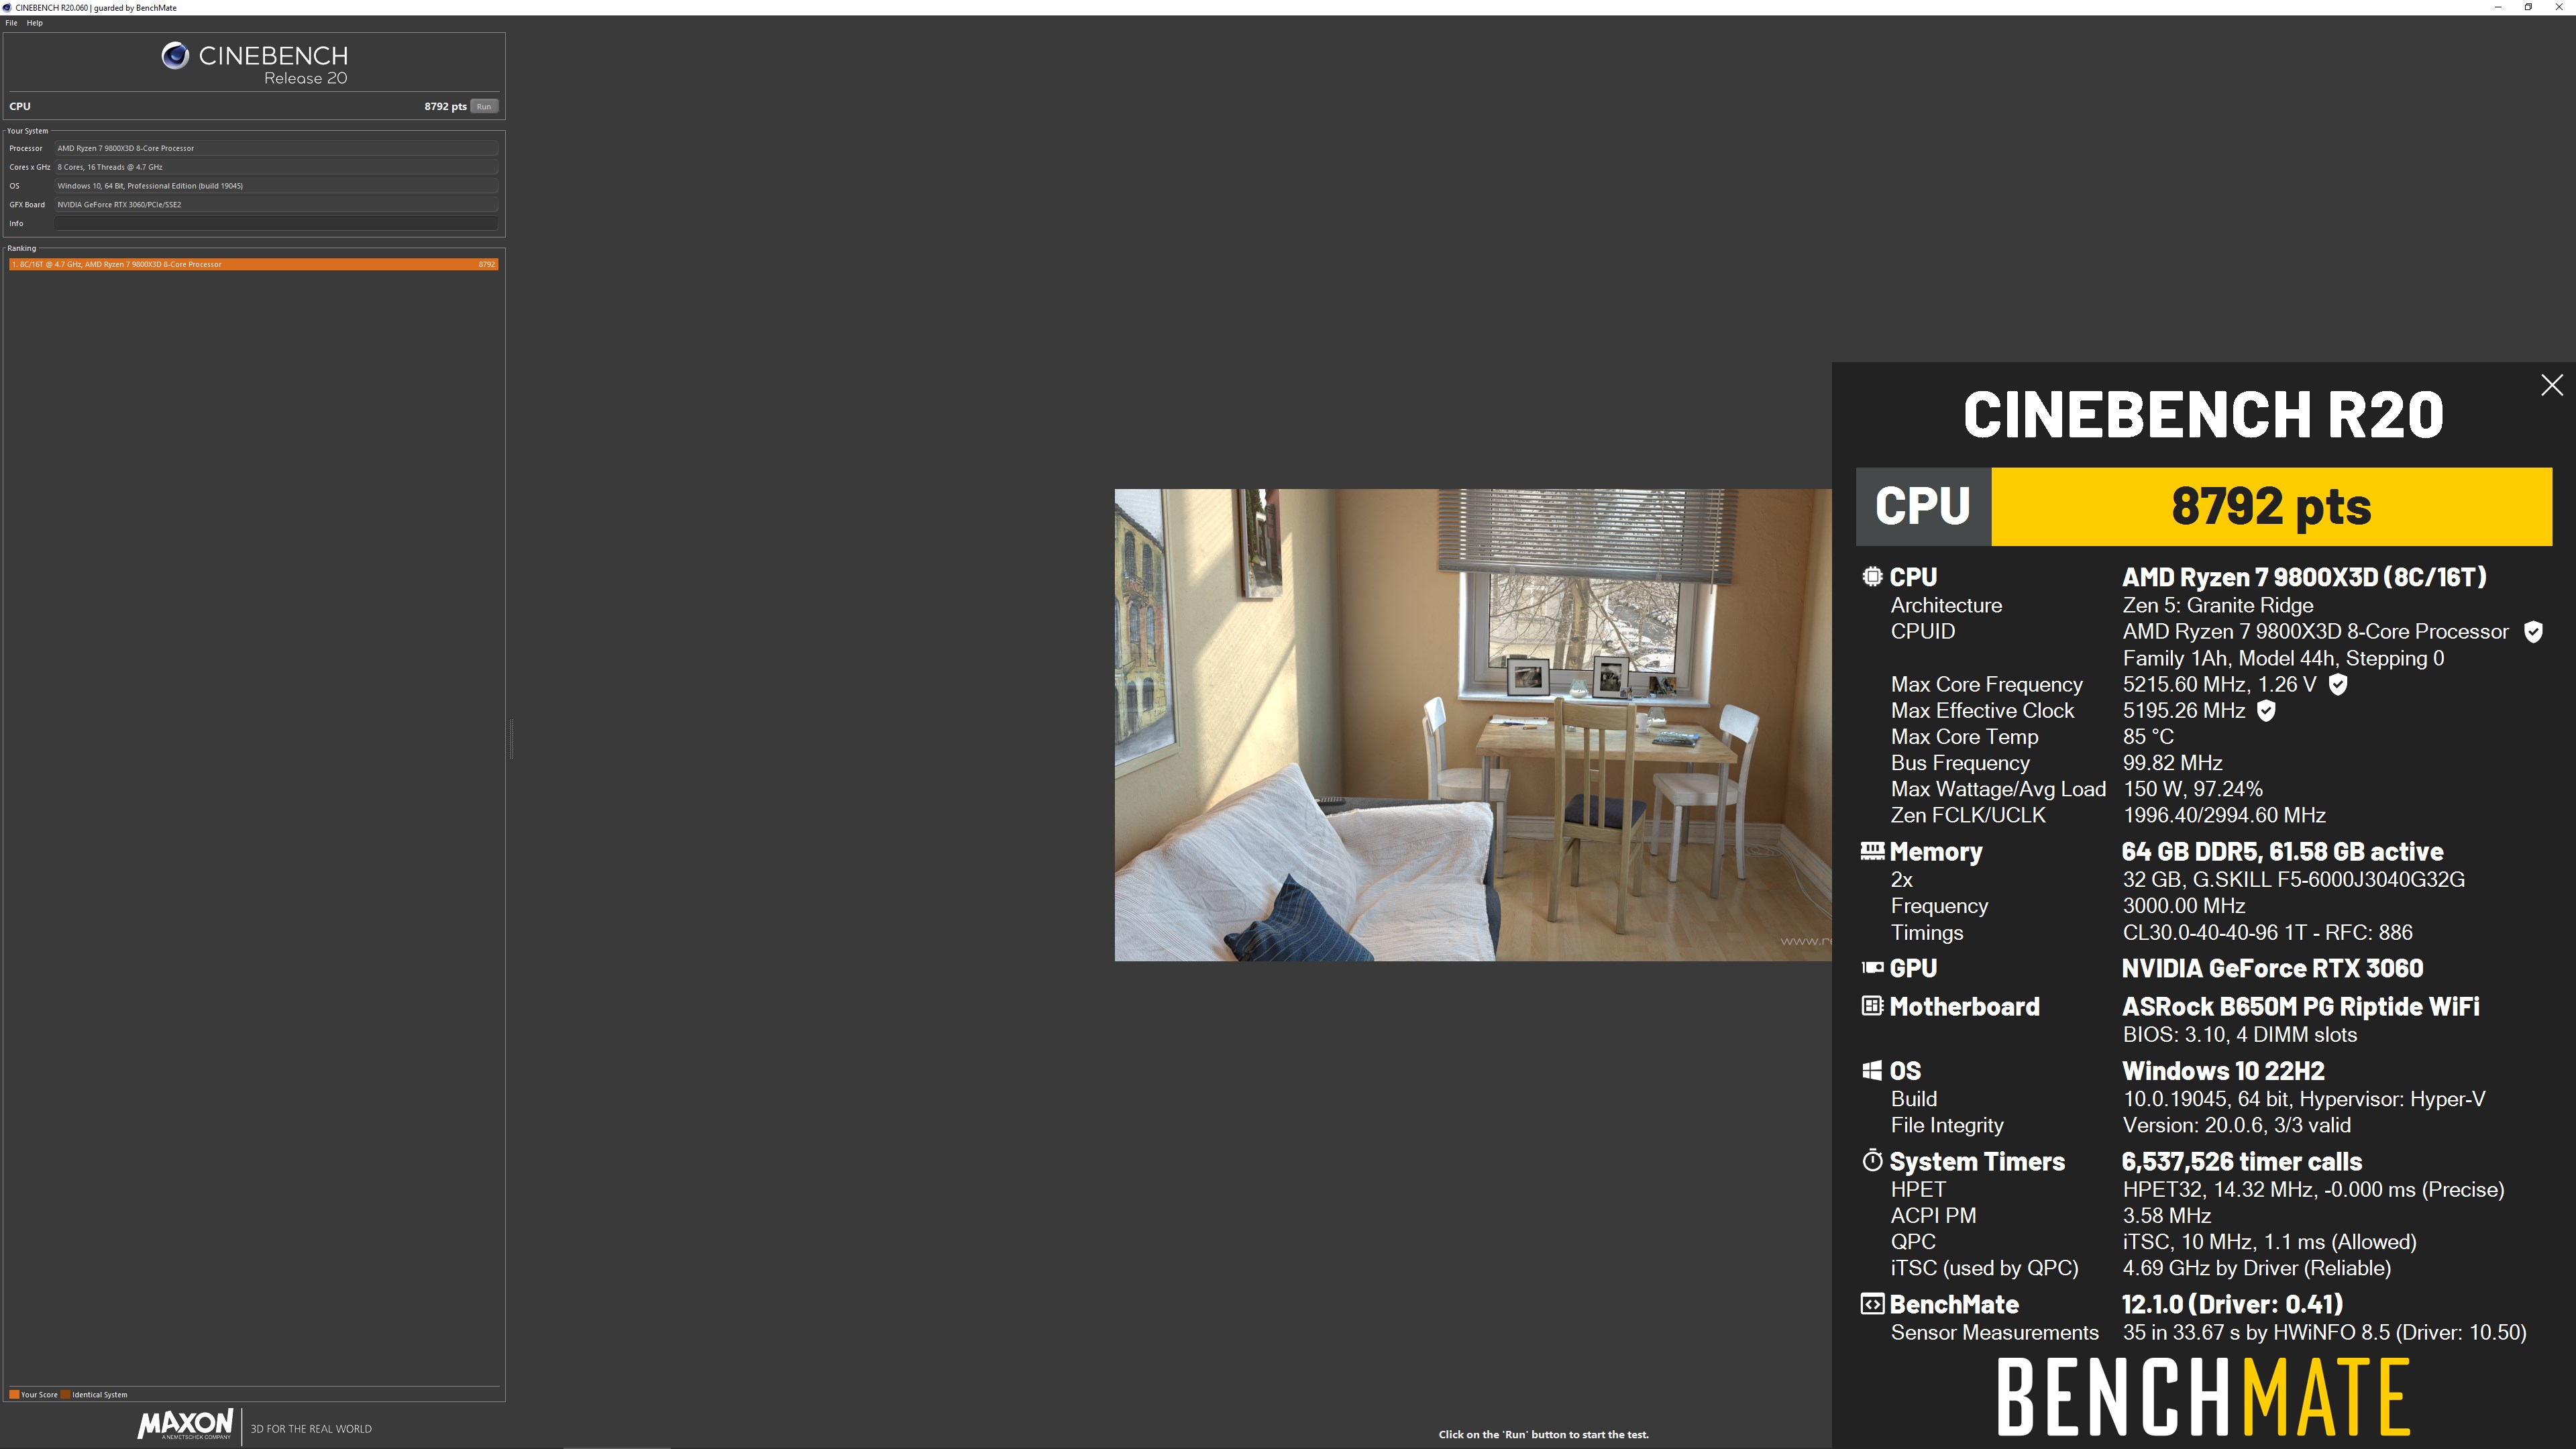The image size is (2576, 1449).
Task: Click the Windows 10 22H2 value
Action: coord(2223,1071)
